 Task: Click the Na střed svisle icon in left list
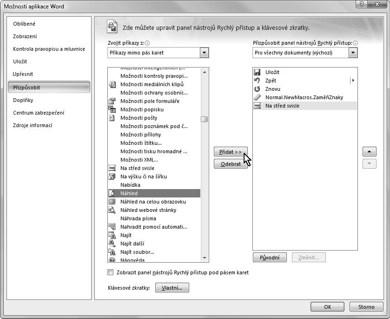pos(112,168)
